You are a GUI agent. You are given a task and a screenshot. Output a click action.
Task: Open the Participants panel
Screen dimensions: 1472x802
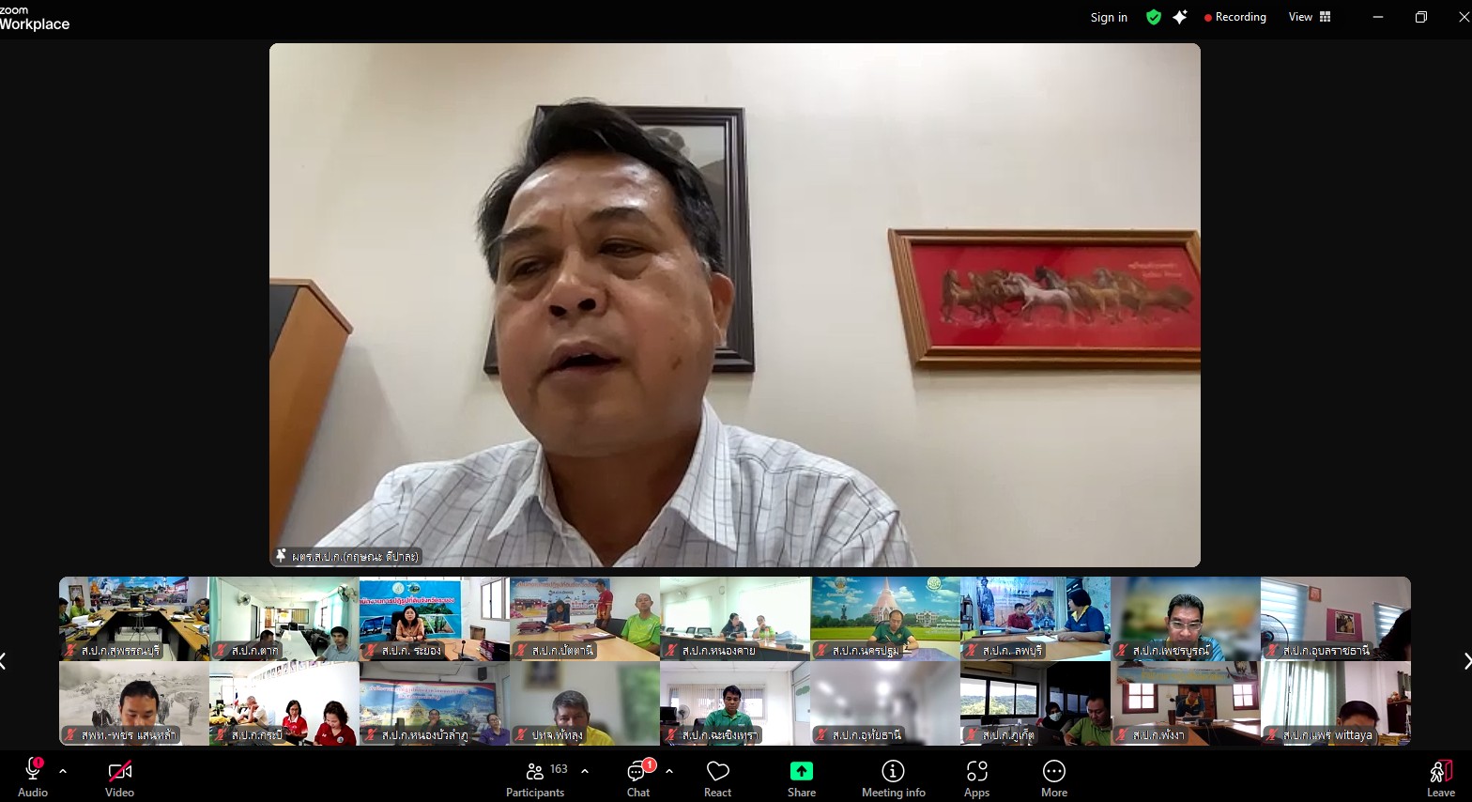tap(535, 779)
